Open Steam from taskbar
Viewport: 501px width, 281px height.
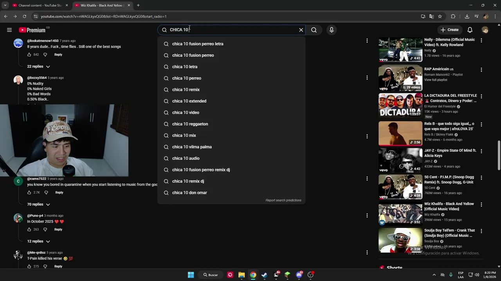pos(264,275)
